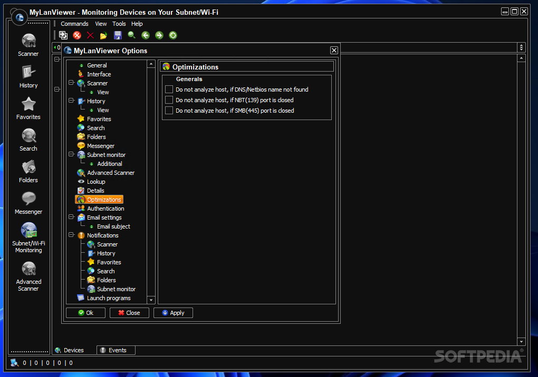Close MyLanViewer Options with X button

pyautogui.click(x=334, y=51)
